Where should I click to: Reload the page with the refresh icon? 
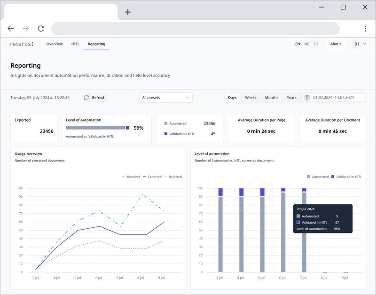pos(41,29)
